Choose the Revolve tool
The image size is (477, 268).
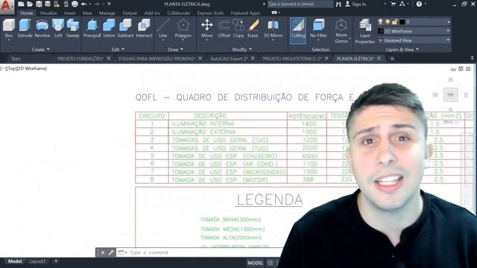click(42, 28)
